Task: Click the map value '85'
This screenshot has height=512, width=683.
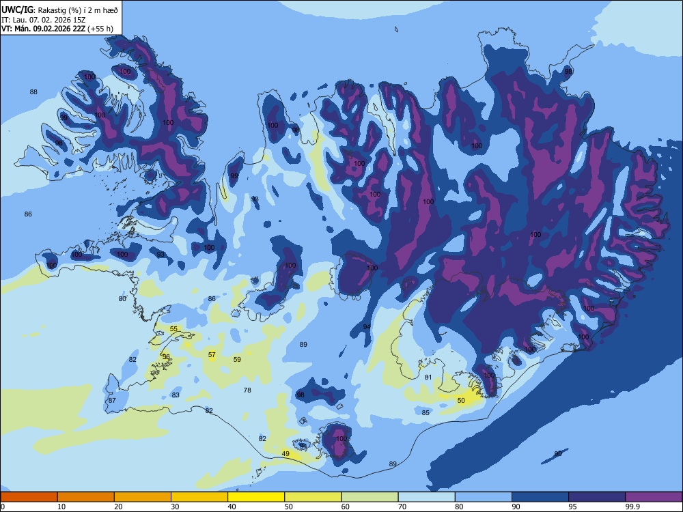Action: coord(426,413)
